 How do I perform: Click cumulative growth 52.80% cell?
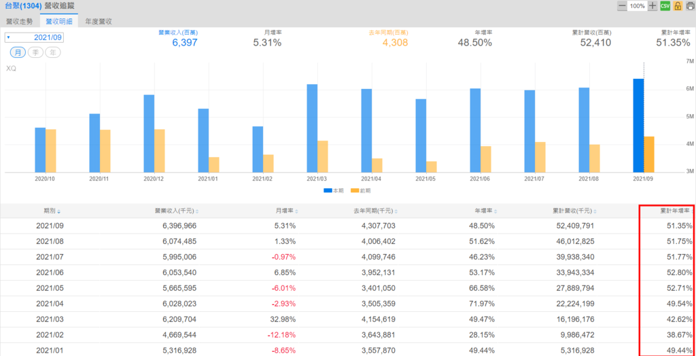pos(678,272)
